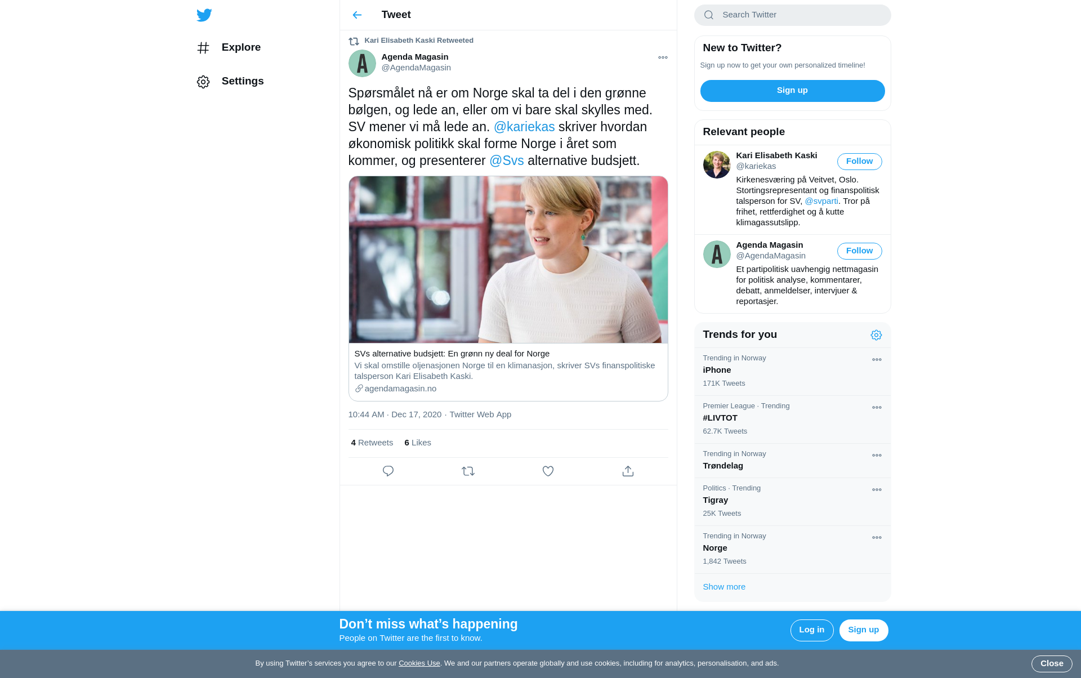Click the Twitter bird logo
The image size is (1081, 678).
tap(204, 15)
